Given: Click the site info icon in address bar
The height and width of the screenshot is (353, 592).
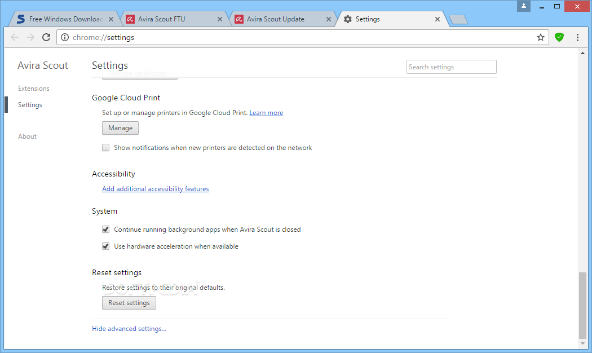Looking at the screenshot, I should pos(65,37).
